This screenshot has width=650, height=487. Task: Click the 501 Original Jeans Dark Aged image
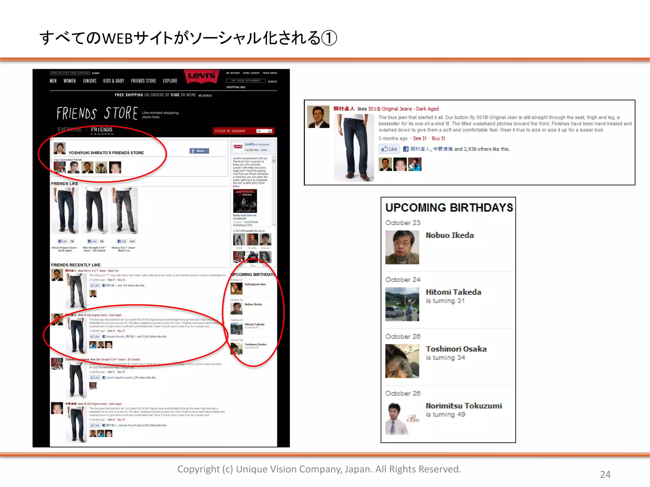[x=65, y=211]
